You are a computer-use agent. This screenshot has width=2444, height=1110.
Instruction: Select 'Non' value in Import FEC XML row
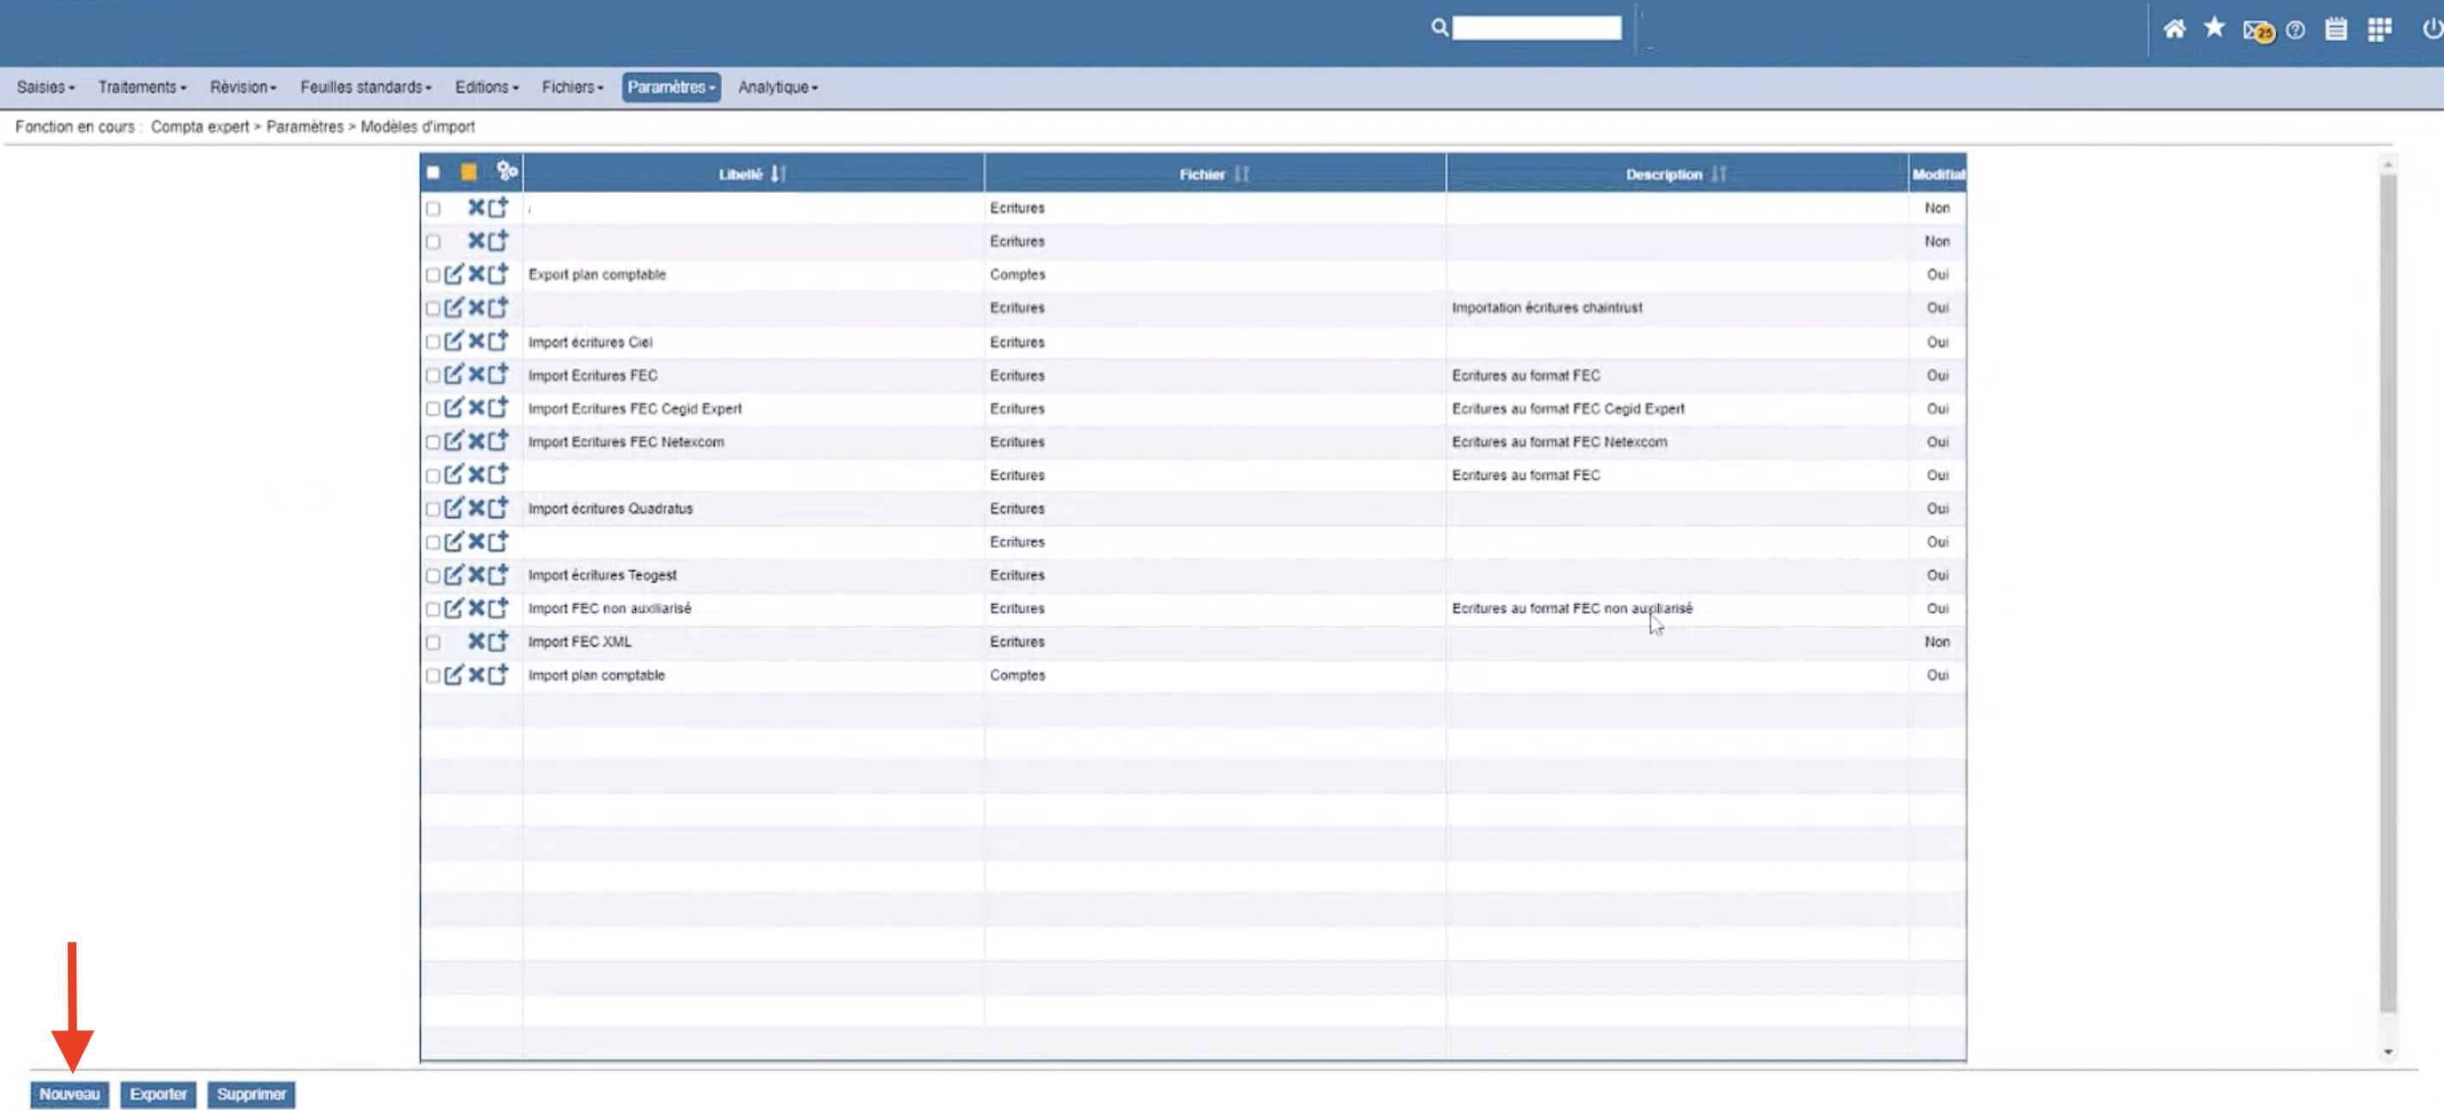[1937, 641]
